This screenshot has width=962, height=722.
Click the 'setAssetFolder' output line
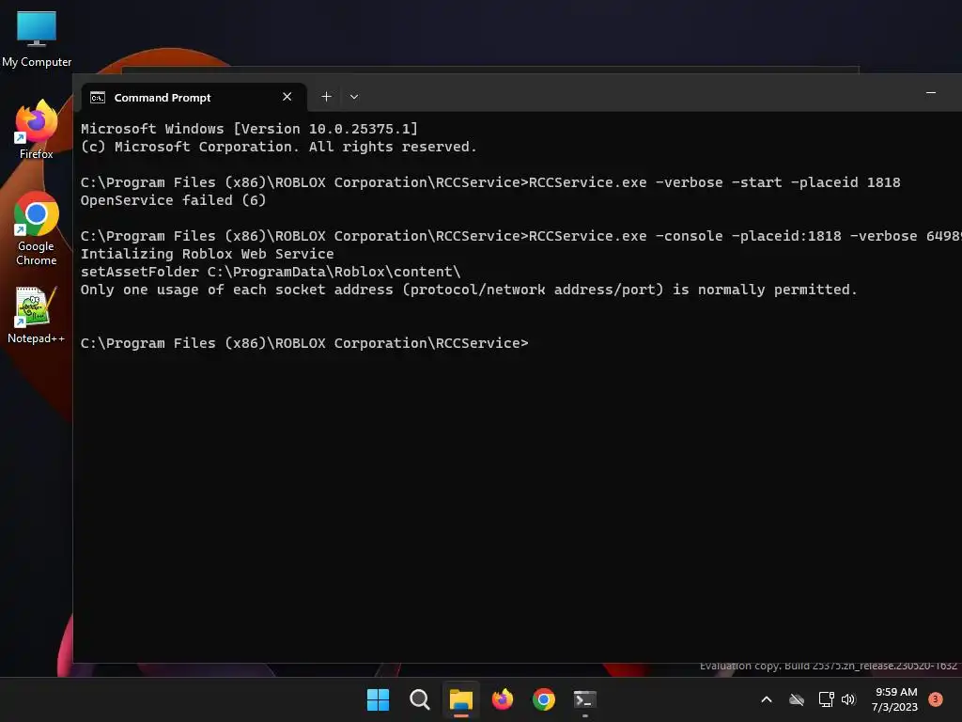271,272
